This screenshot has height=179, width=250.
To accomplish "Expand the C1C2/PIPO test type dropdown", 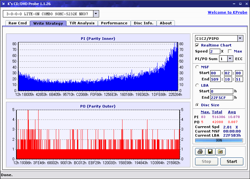I will click(240, 38).
